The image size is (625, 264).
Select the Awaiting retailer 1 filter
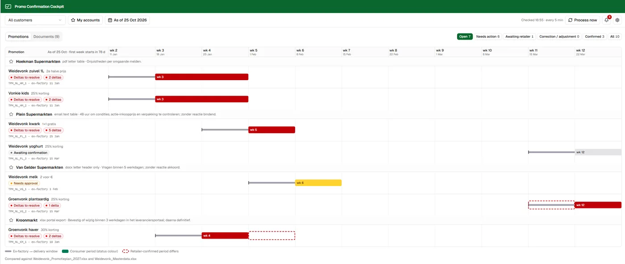(x=519, y=37)
